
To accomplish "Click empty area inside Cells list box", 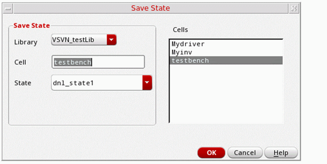I will 226,96.
